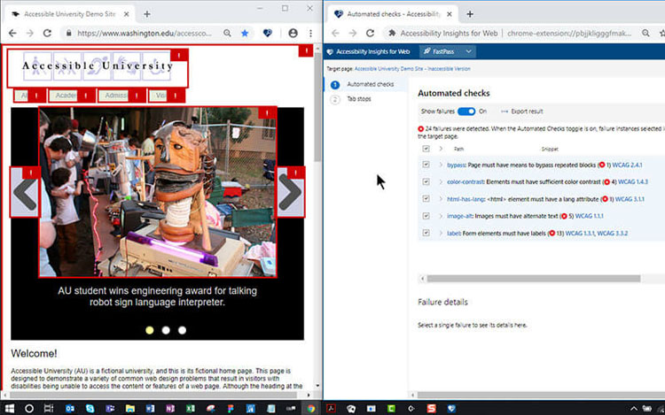Uncheck the image-alt rule checkbox
665x415 pixels.
[x=426, y=215]
